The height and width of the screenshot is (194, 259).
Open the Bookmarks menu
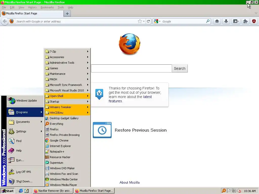(47, 7)
